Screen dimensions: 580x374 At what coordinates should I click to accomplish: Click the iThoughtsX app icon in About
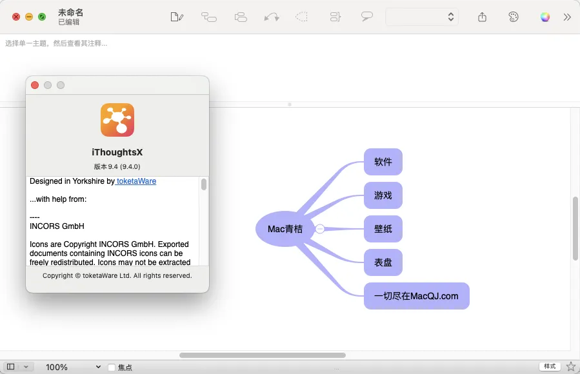[117, 120]
